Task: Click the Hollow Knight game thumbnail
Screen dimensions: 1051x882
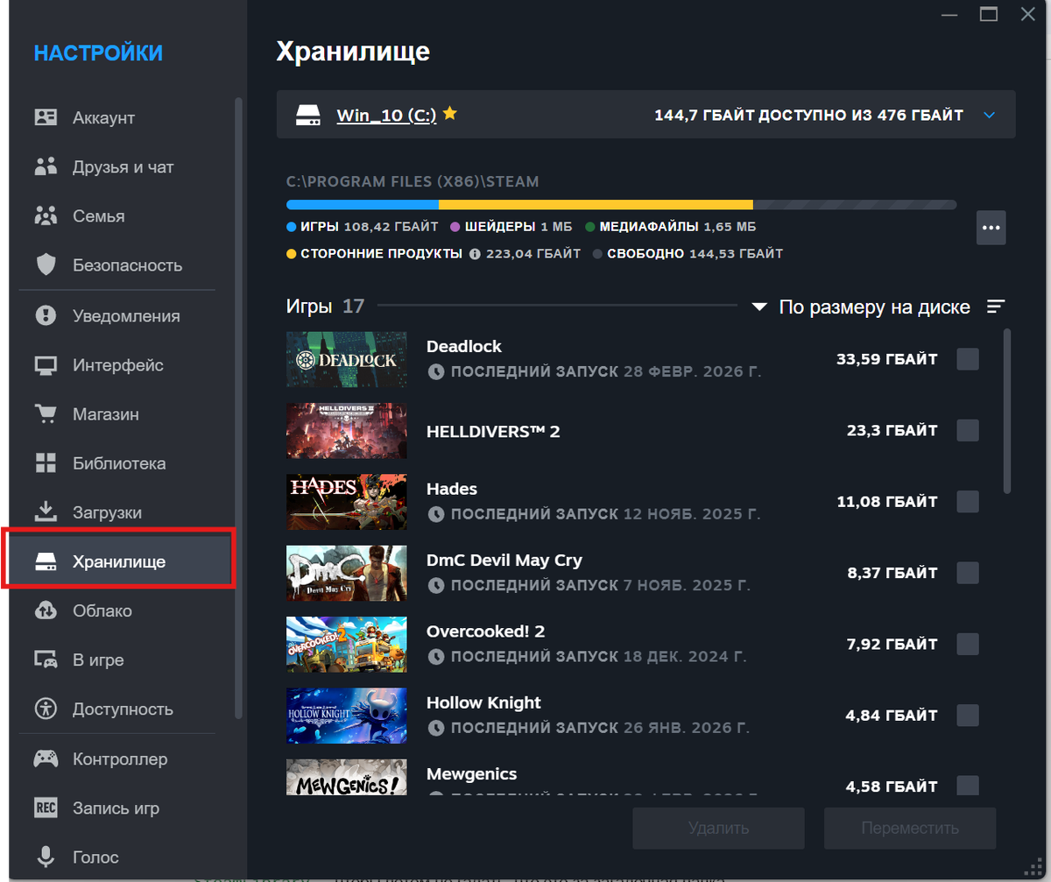Action: 347,716
